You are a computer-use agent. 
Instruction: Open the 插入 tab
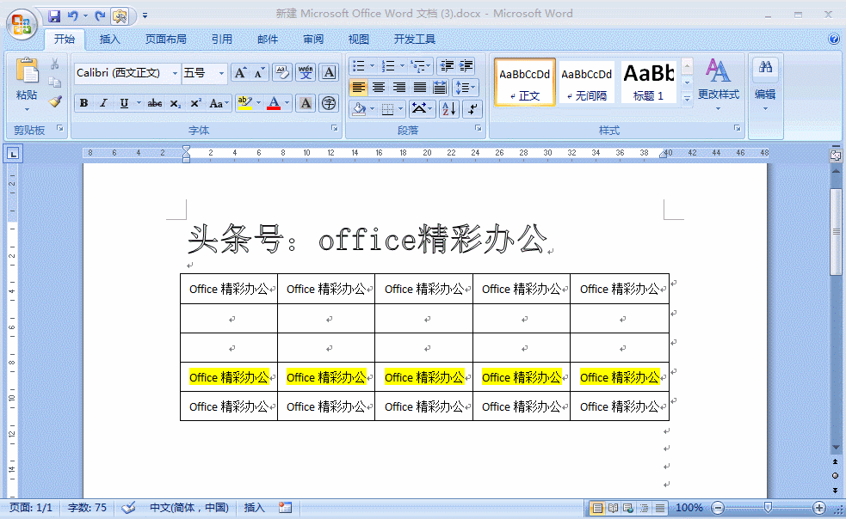[109, 40]
